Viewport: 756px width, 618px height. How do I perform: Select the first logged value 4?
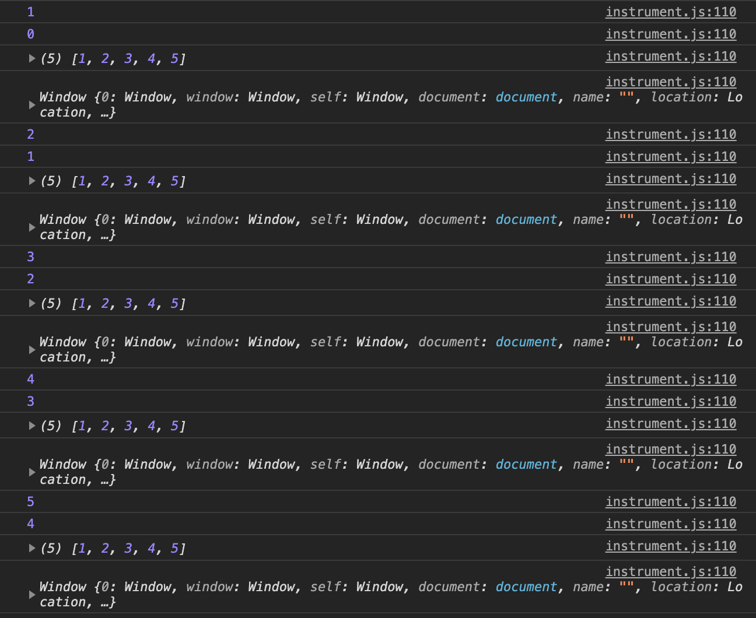tap(31, 379)
